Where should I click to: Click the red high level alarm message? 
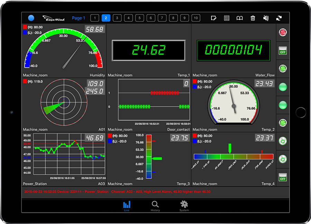[117, 192]
